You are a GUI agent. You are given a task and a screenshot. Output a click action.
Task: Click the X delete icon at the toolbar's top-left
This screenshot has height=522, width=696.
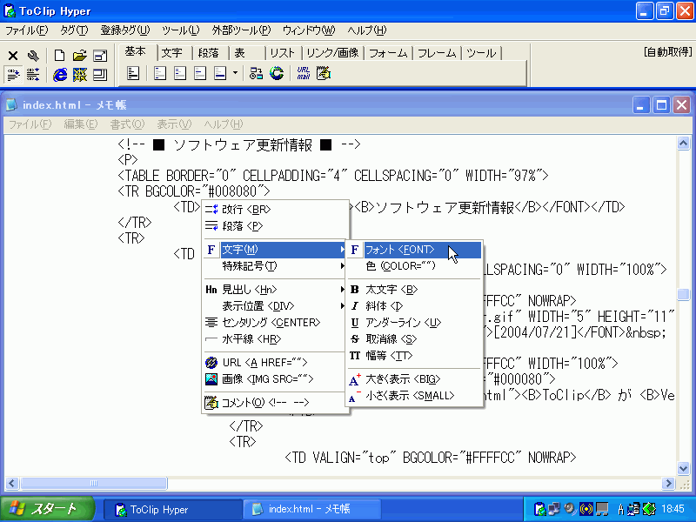(13, 53)
